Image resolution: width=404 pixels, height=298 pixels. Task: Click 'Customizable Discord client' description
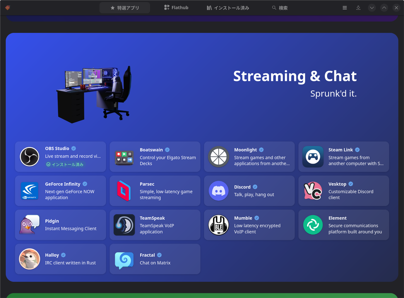[351, 195]
